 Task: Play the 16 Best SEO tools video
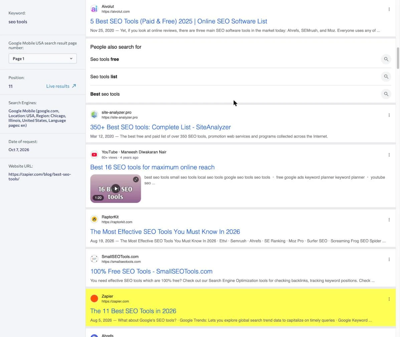[116, 189]
